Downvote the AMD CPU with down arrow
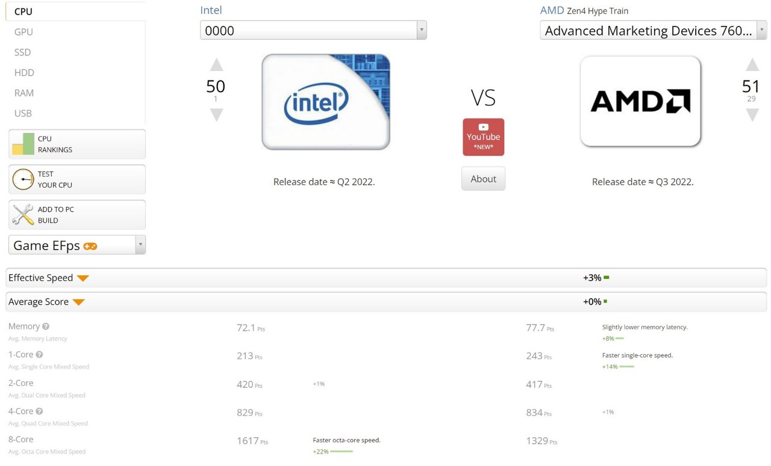 [752, 115]
